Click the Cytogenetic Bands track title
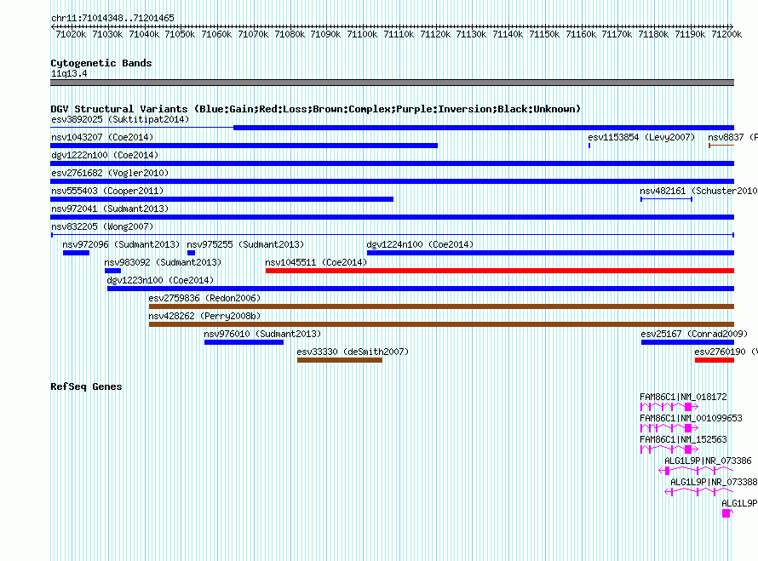This screenshot has height=561, width=758. pyautogui.click(x=101, y=63)
